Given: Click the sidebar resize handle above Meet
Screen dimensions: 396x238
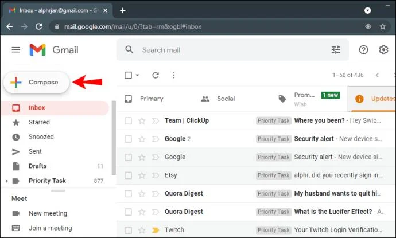Looking at the screenshot, I should (x=58, y=190).
